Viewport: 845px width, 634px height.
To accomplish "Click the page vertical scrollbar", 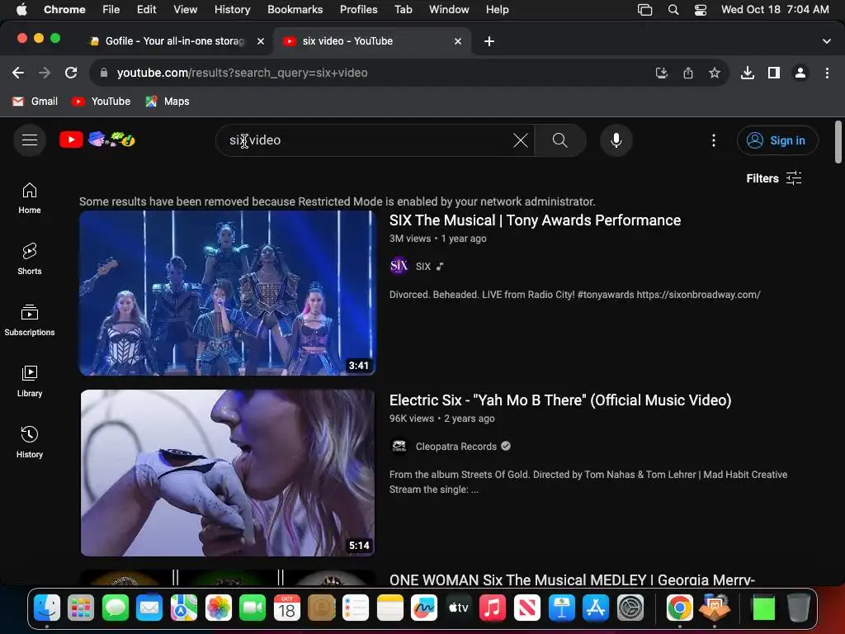I will click(838, 142).
